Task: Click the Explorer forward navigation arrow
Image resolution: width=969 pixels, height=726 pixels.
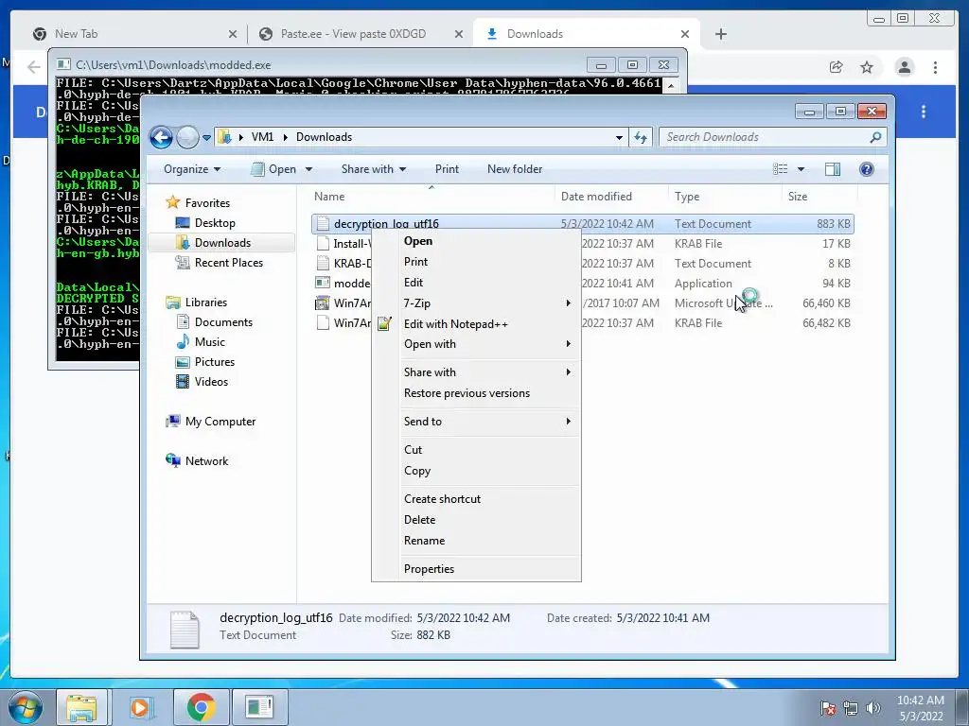Action: (x=187, y=137)
